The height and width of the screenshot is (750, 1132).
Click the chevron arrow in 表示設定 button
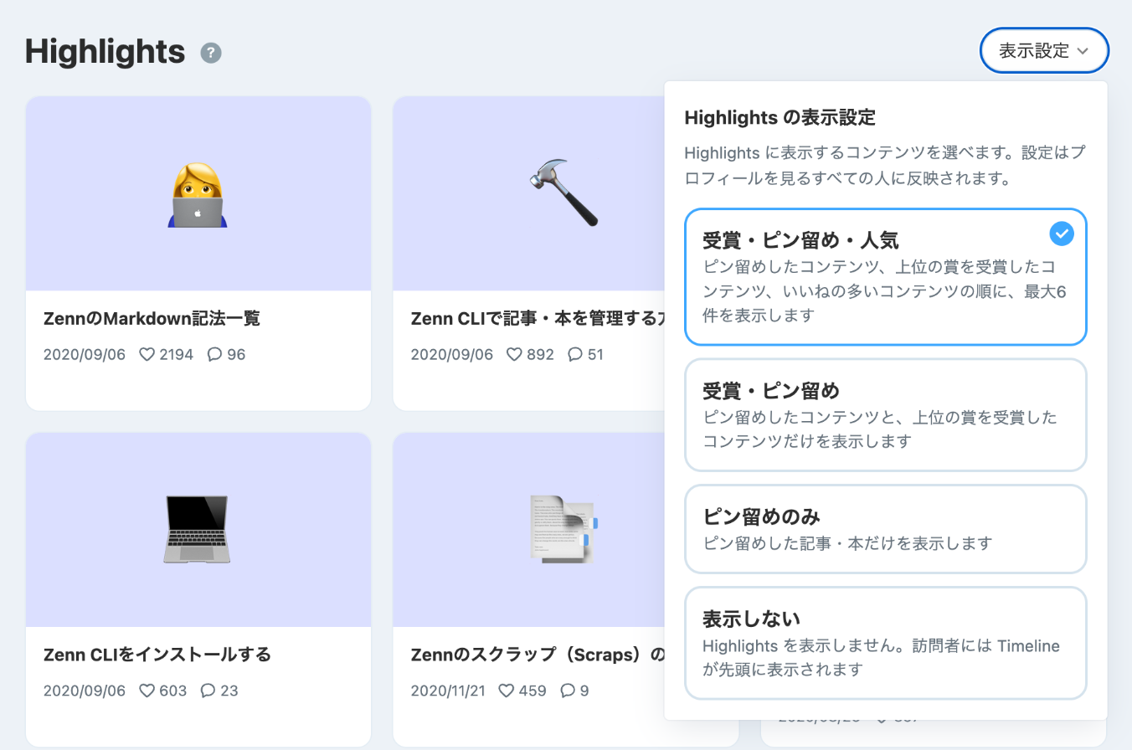[x=1083, y=52]
